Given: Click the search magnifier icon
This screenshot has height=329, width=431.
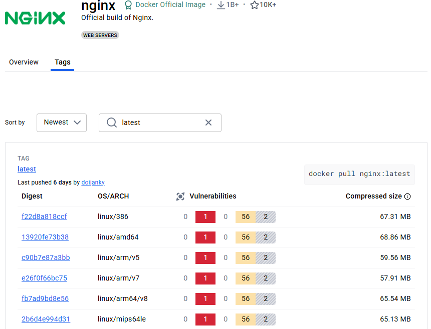Looking at the screenshot, I should (x=112, y=122).
